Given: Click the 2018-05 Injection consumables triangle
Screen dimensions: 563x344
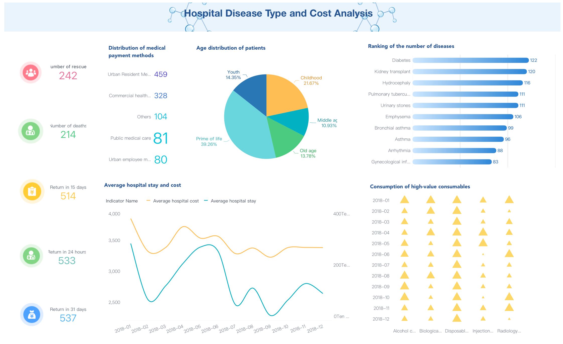Looking at the screenshot, I should point(483,242).
